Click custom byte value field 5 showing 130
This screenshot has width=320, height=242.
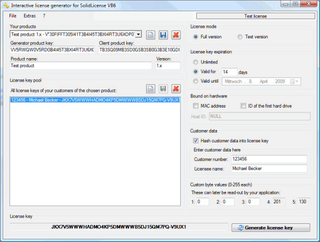pos(304,201)
